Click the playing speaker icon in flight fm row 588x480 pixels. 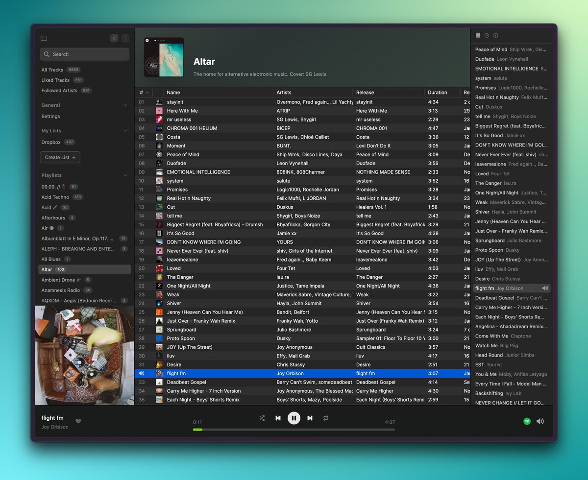142,373
